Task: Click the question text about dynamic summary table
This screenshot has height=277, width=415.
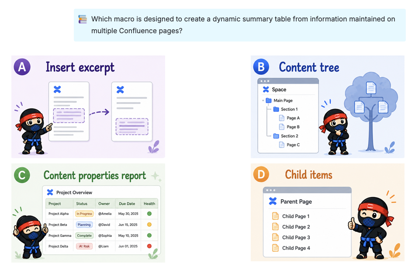Action: (x=243, y=25)
